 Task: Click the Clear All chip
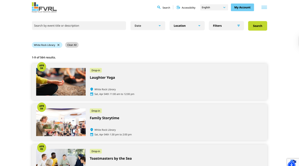click(72, 45)
